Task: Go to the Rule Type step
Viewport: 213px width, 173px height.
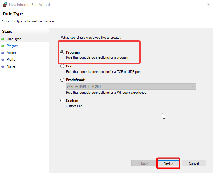Action: pos(14,39)
